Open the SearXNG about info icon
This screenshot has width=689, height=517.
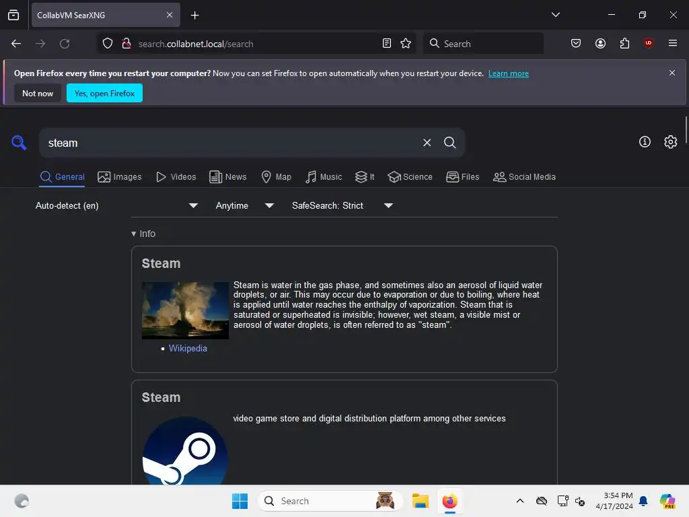[645, 141]
